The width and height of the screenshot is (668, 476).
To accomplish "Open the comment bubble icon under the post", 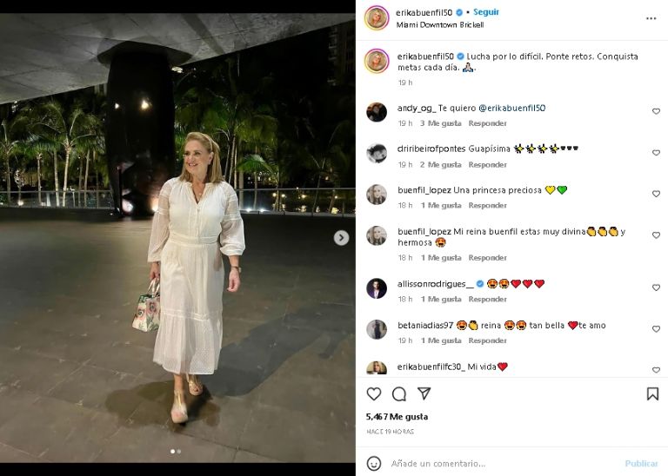I will point(399,393).
